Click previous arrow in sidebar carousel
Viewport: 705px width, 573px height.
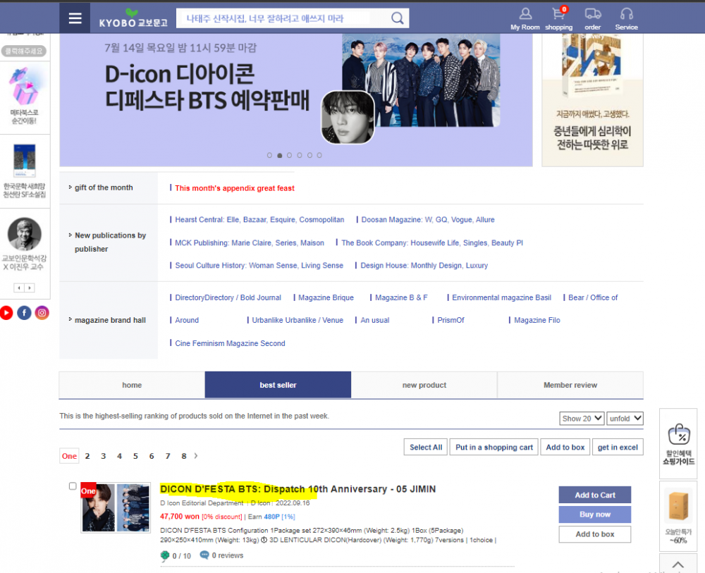click(x=19, y=288)
